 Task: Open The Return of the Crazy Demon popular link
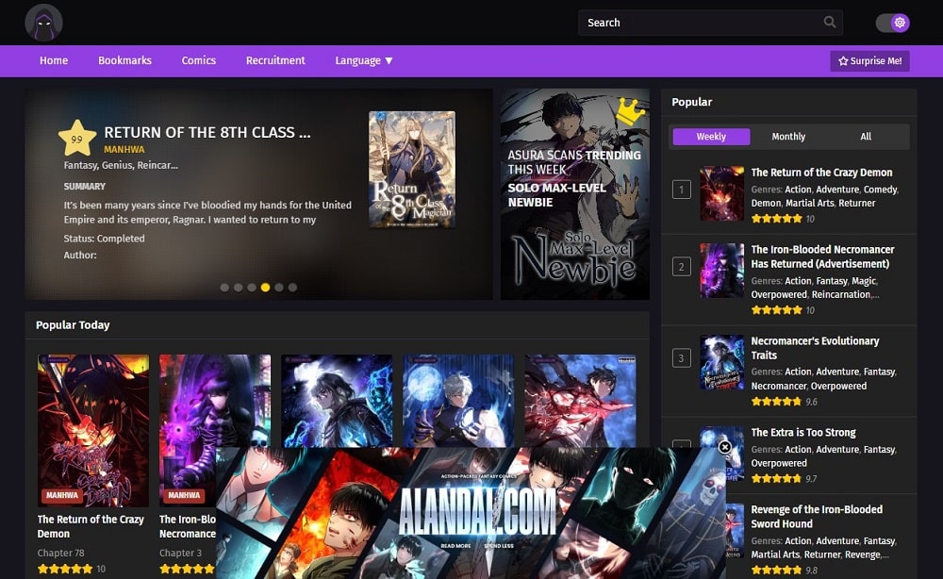coord(821,173)
